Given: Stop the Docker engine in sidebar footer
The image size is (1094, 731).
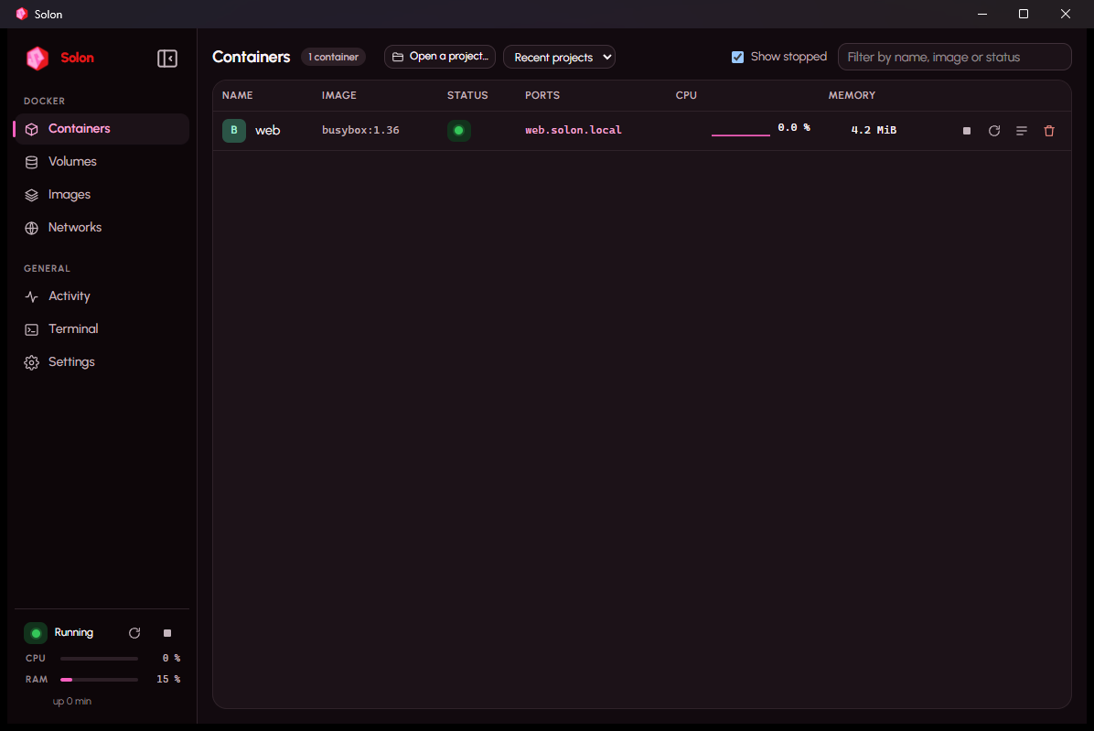Looking at the screenshot, I should click(167, 633).
